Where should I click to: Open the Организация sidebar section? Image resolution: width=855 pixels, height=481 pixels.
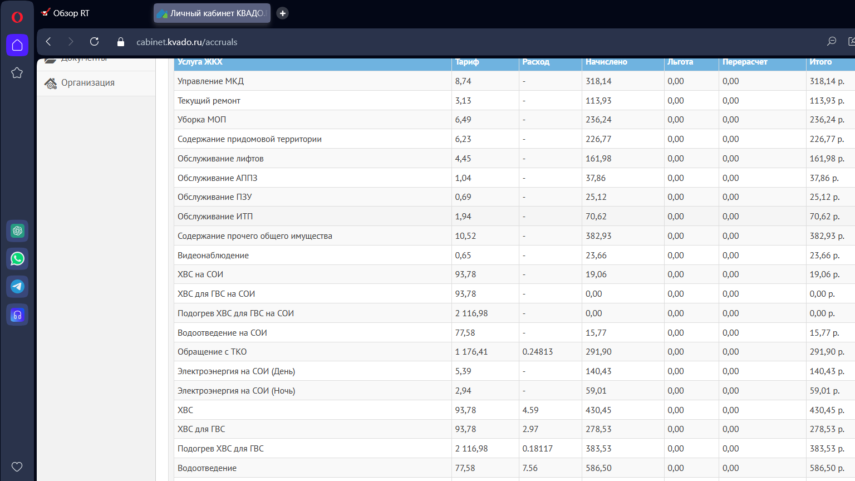click(88, 83)
